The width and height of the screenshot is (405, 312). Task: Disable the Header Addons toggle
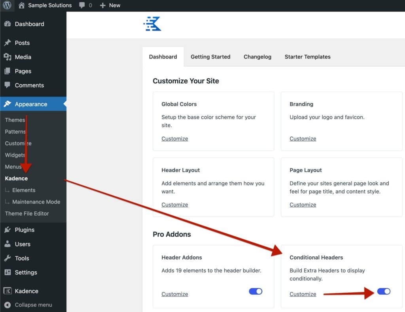(255, 291)
